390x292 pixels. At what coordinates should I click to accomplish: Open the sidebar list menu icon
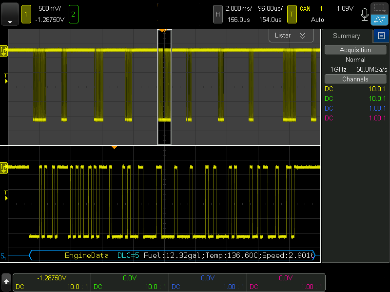point(381,36)
